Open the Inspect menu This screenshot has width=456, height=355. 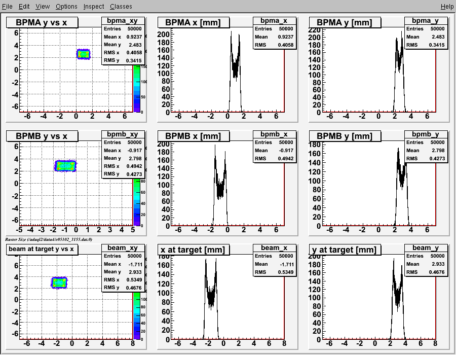pyautogui.click(x=94, y=7)
